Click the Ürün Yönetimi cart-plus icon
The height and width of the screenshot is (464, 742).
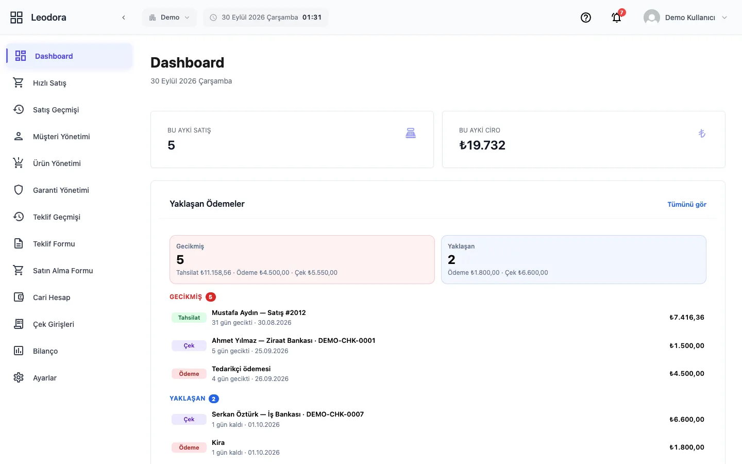[x=19, y=163]
